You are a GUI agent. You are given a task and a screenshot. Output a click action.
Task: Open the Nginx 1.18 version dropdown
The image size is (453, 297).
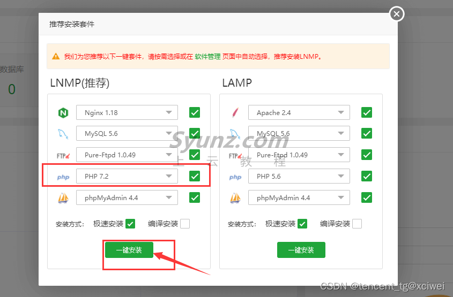pos(127,112)
